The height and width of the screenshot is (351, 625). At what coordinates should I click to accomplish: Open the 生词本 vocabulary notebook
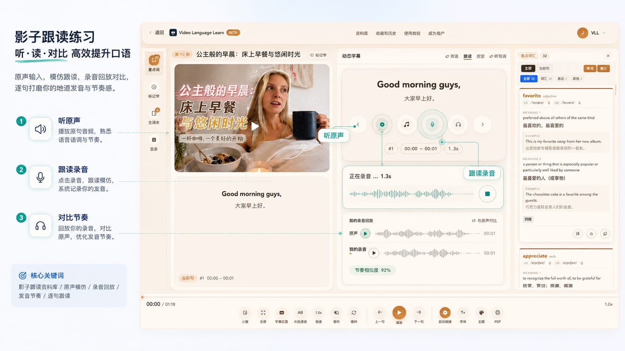(154, 116)
